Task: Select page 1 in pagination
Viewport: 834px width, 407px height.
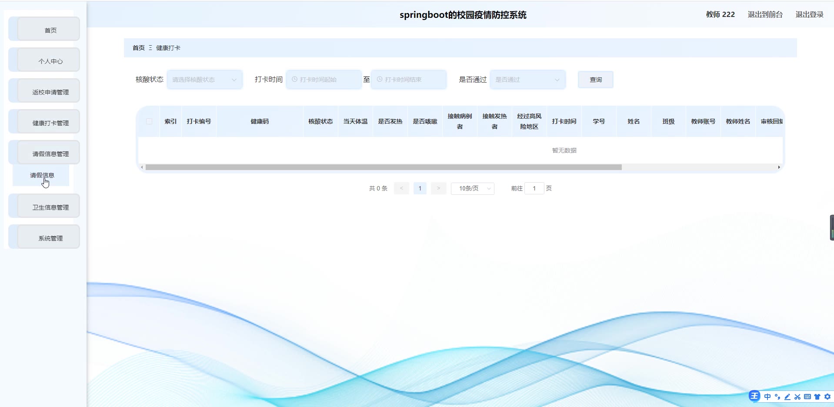Action: pos(420,188)
